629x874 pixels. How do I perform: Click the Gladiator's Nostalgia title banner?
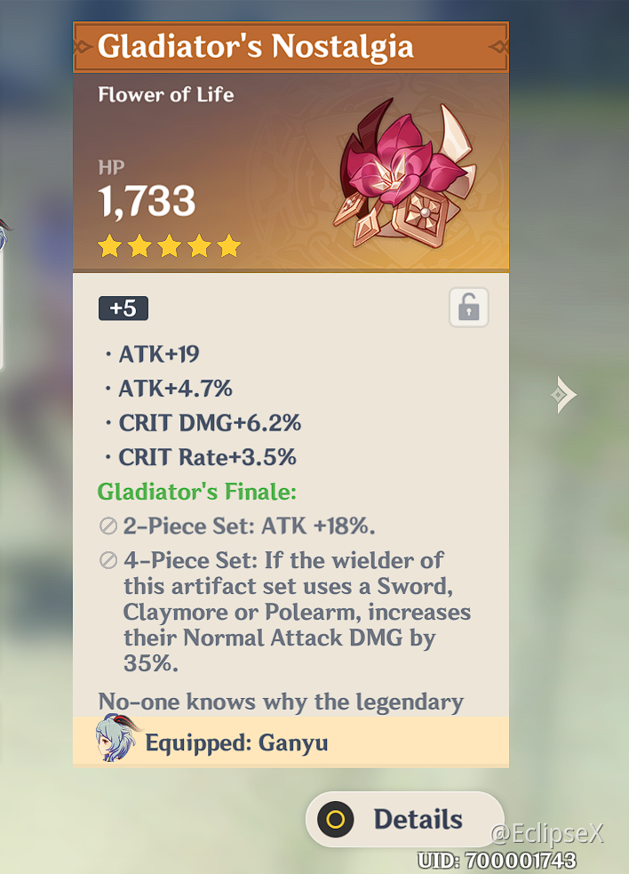pos(291,47)
